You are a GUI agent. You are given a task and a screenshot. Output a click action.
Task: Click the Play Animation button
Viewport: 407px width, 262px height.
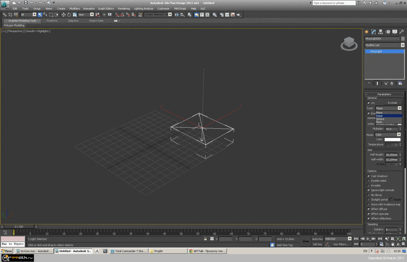coord(368,239)
